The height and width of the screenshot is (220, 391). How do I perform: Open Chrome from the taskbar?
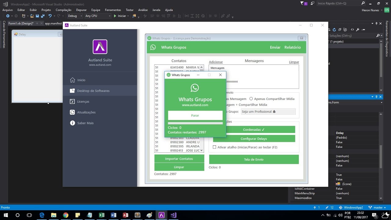pos(65,215)
